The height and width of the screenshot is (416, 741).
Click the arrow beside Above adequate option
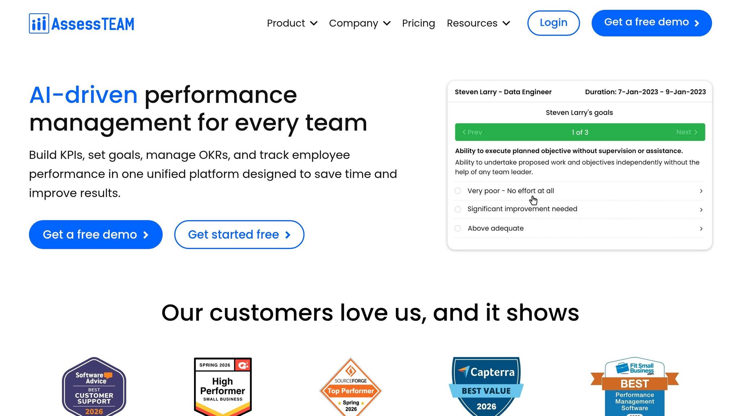click(x=701, y=229)
